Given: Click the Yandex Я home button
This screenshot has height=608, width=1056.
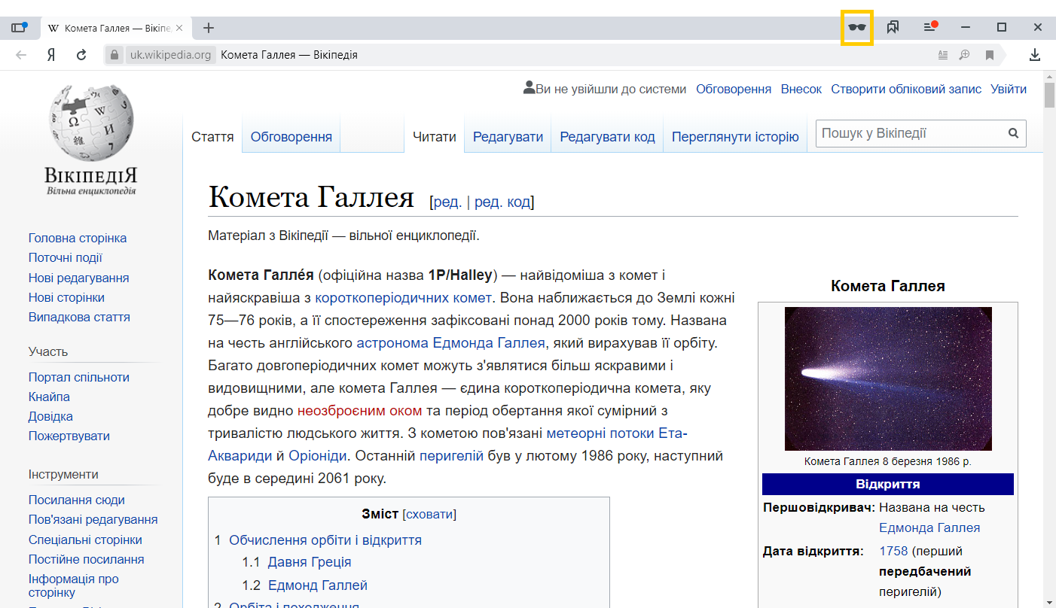Looking at the screenshot, I should coord(50,55).
